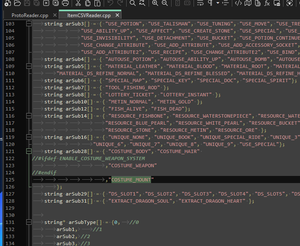This screenshot has height=246, width=300.
Task: Click line number 111 in the margin
Action: pos(10,80)
